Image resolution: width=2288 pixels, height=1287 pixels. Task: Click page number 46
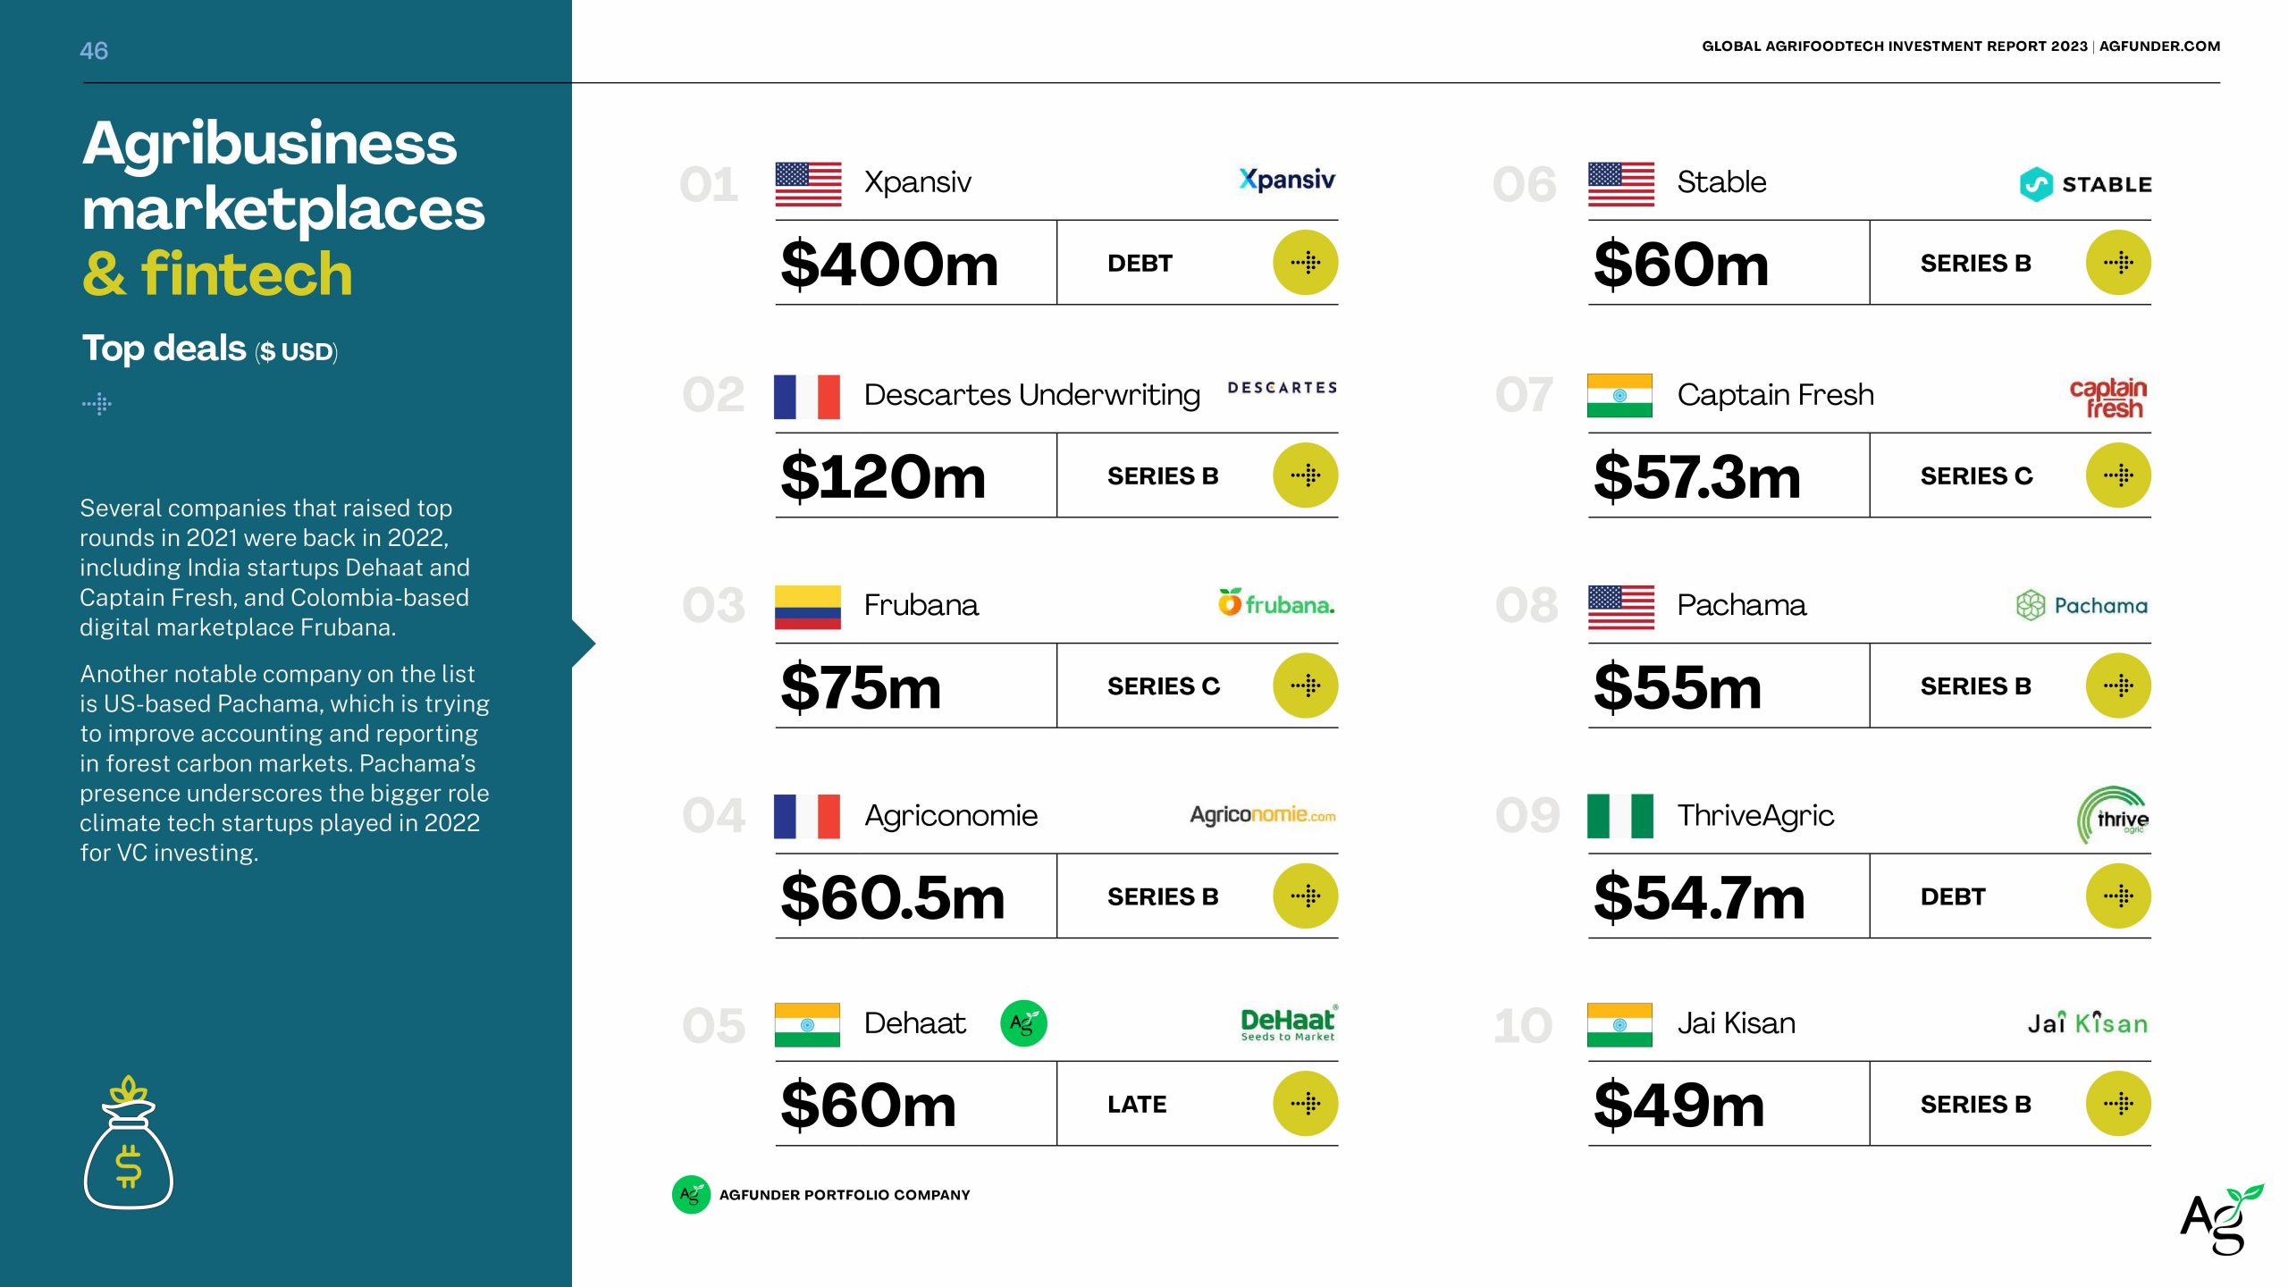pyautogui.click(x=94, y=51)
